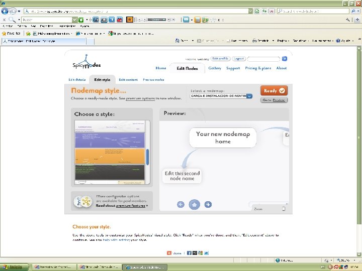362x271 pixels.
Task: Click the preview Zoom slider handle
Action: [284, 209]
